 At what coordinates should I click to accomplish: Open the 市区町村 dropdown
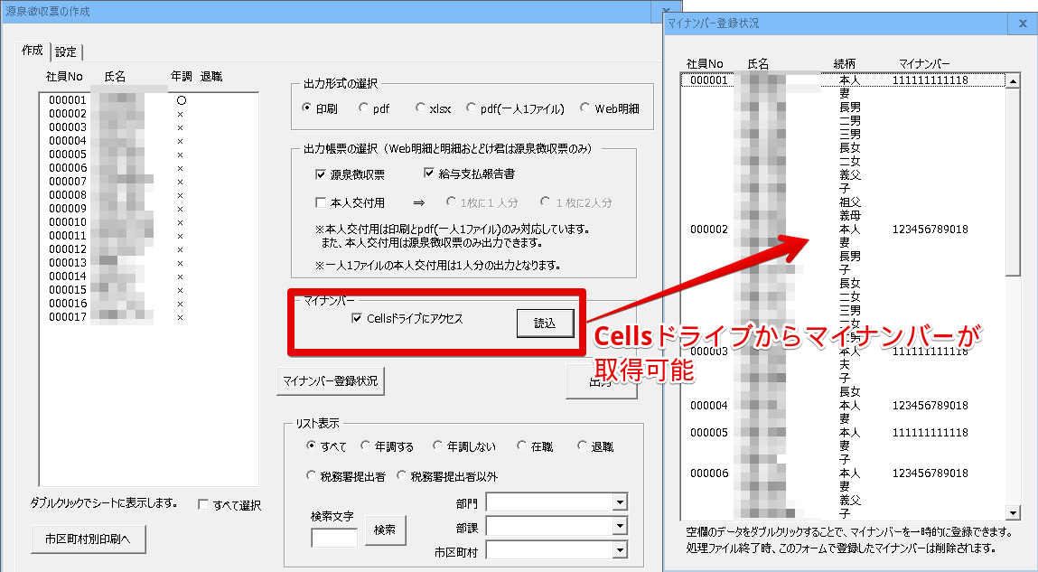pos(620,550)
